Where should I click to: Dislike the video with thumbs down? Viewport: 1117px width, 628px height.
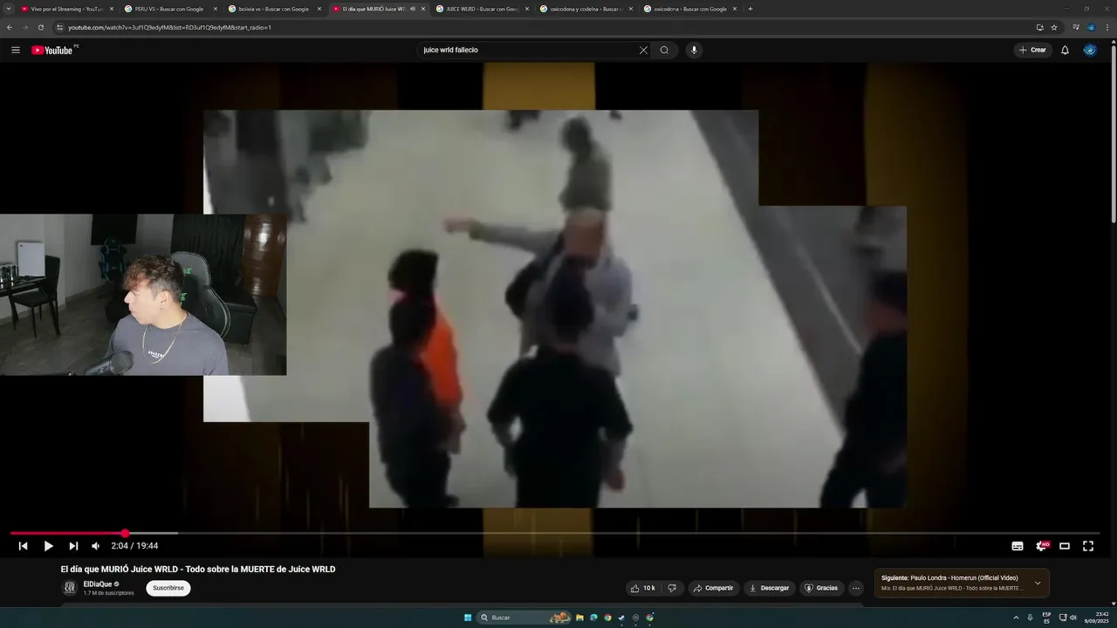pos(672,588)
